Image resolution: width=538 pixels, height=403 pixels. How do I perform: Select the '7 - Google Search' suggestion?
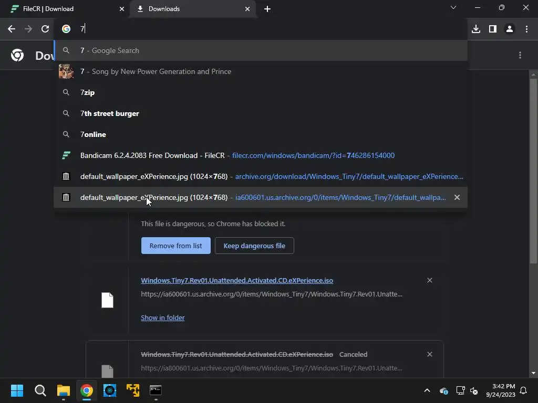(x=261, y=50)
